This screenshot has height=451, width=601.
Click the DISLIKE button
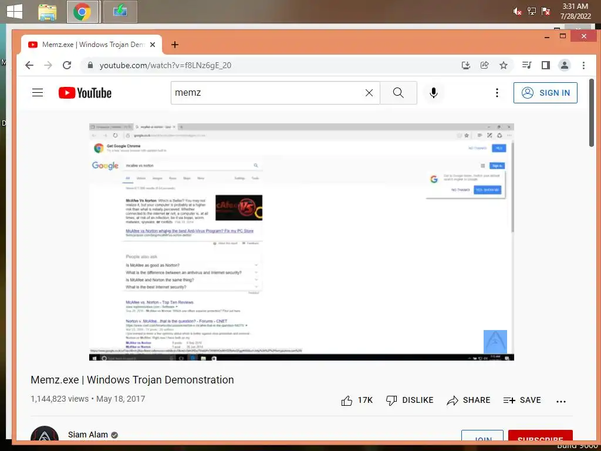click(409, 400)
